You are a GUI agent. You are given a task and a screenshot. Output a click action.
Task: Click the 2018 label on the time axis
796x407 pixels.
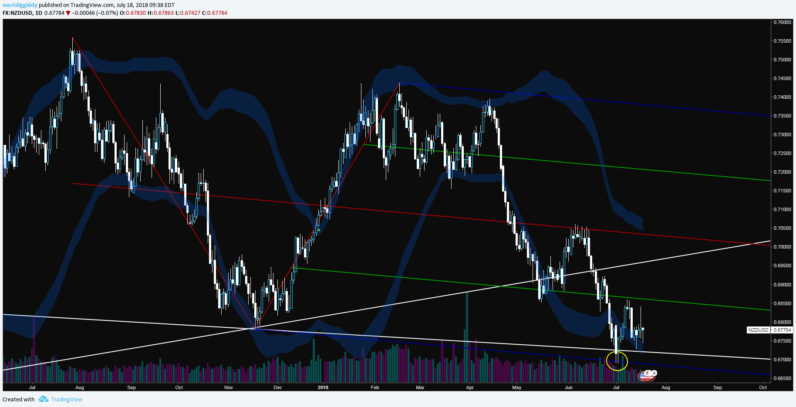click(323, 387)
